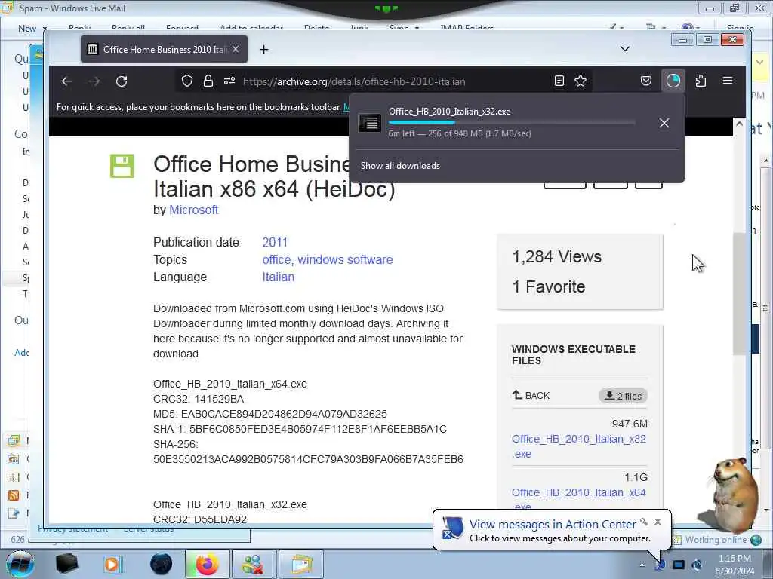Screen dimensions: 773x579
Task: Open the windows software topic link
Action: click(x=345, y=259)
